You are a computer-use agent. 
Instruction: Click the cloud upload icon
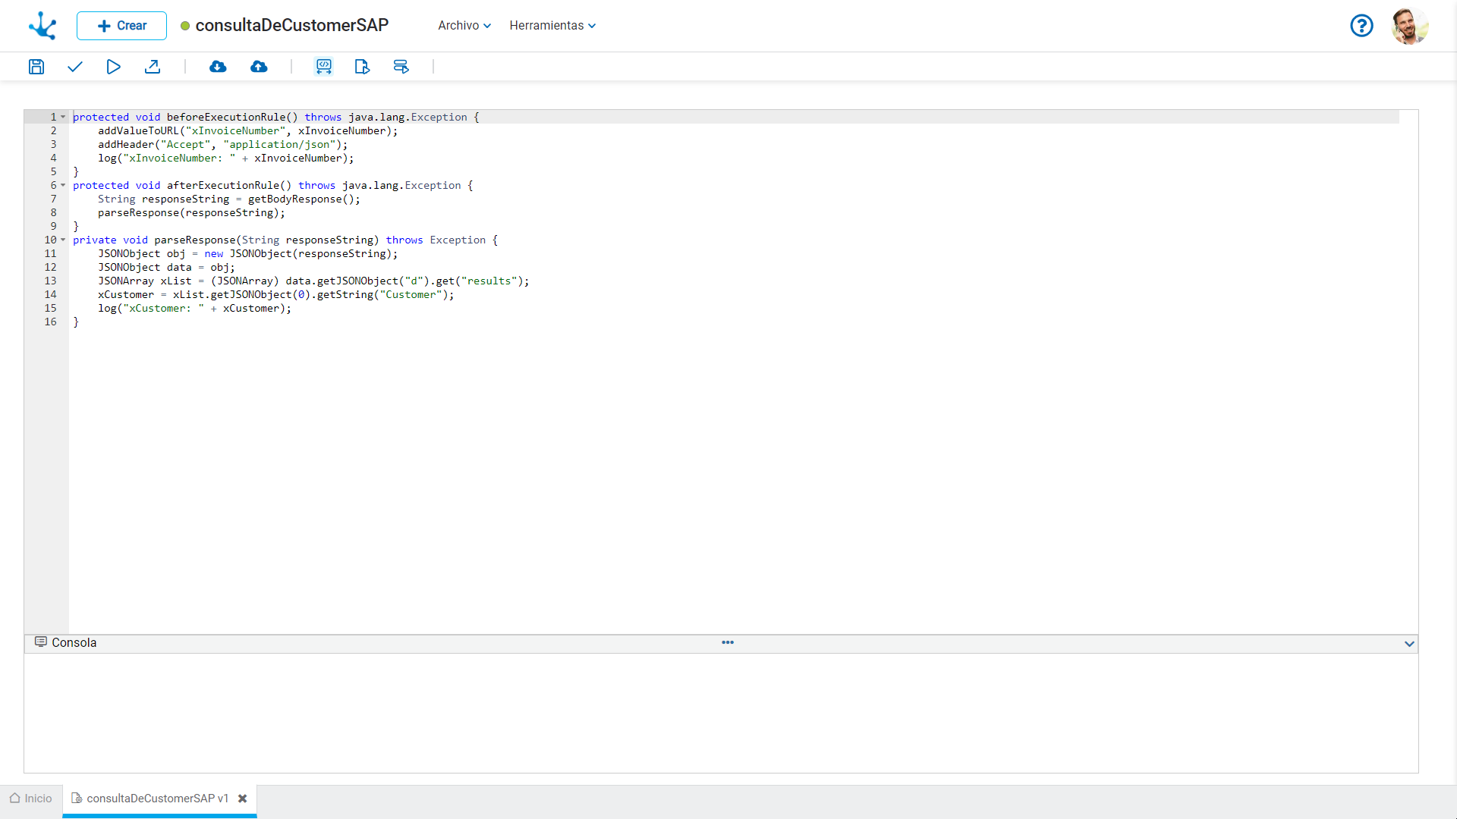click(259, 67)
